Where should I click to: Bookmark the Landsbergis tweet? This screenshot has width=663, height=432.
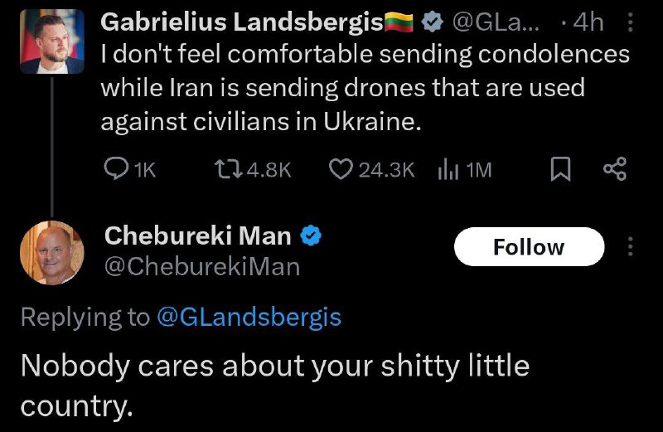tap(560, 170)
